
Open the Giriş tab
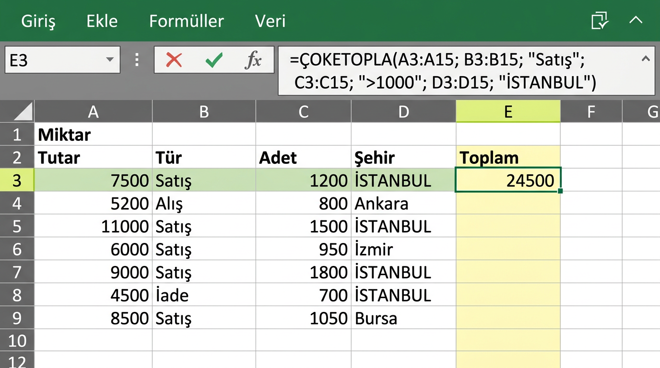(x=38, y=22)
